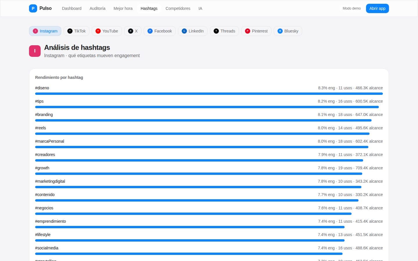Click the #emprendimiento hashtag label
The height and width of the screenshot is (261, 418).
pyautogui.click(x=51, y=221)
